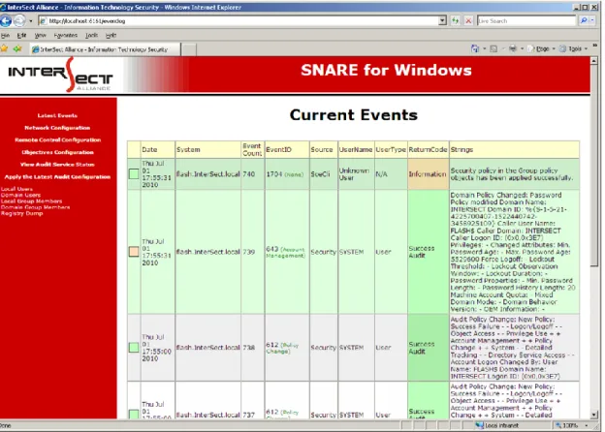This screenshot has width=605, height=432.
Task: Click the vertical scrollbar down arrow
Action: pos(594,415)
